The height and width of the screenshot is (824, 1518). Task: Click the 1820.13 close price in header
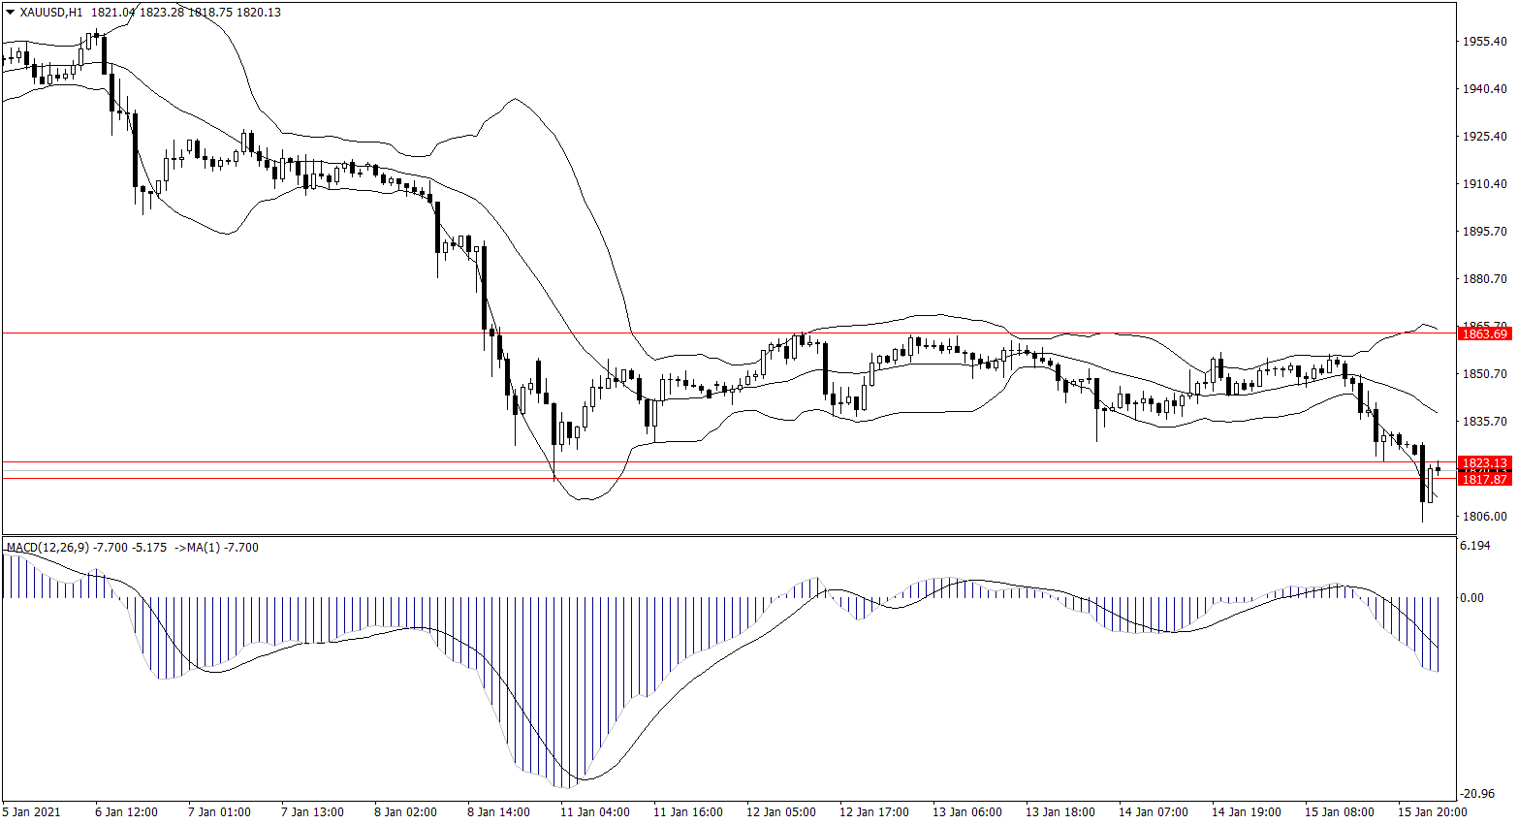point(259,13)
